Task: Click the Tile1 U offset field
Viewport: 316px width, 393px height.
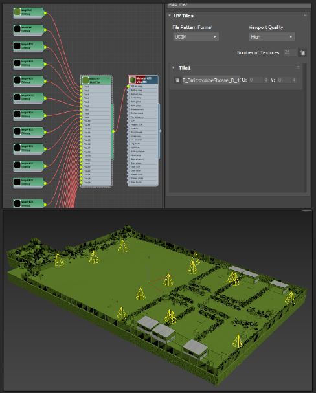Action: [x=256, y=80]
